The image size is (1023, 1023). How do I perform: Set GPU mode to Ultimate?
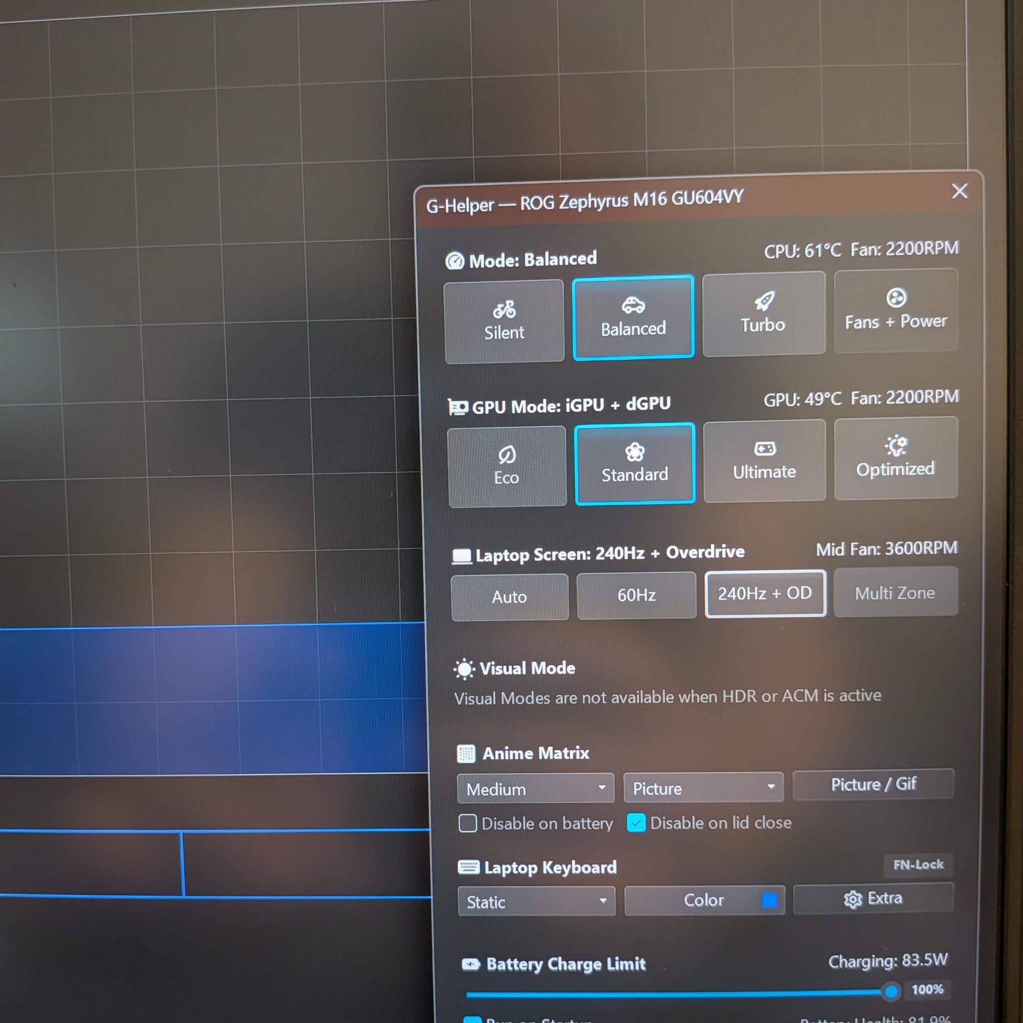pyautogui.click(x=764, y=461)
